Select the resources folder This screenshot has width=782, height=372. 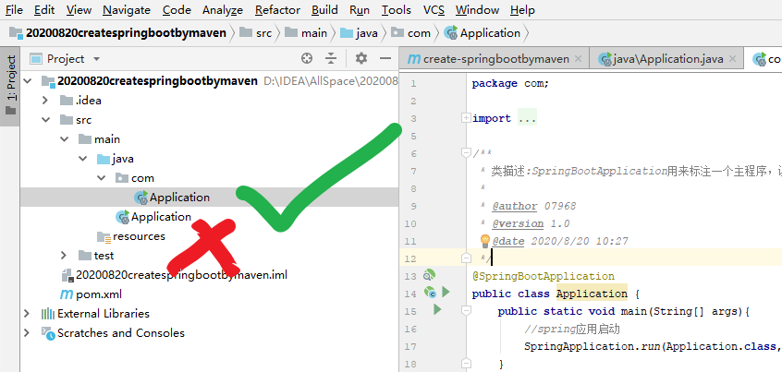coord(139,236)
